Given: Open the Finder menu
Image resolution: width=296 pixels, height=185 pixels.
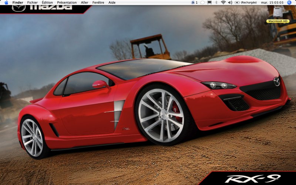Looking at the screenshot, I should 18,2.
